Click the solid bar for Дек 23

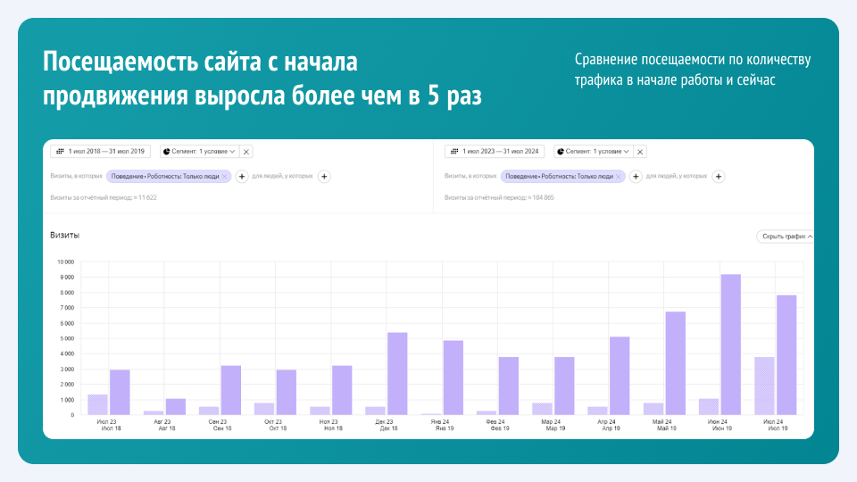(397, 373)
